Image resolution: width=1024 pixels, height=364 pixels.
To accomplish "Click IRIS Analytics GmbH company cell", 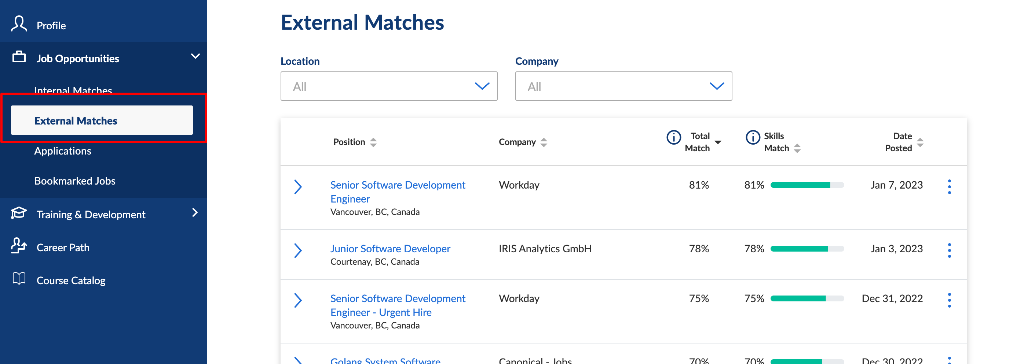I will click(x=545, y=249).
